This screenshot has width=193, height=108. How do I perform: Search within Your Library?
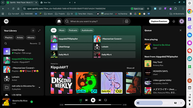pos(6,43)
